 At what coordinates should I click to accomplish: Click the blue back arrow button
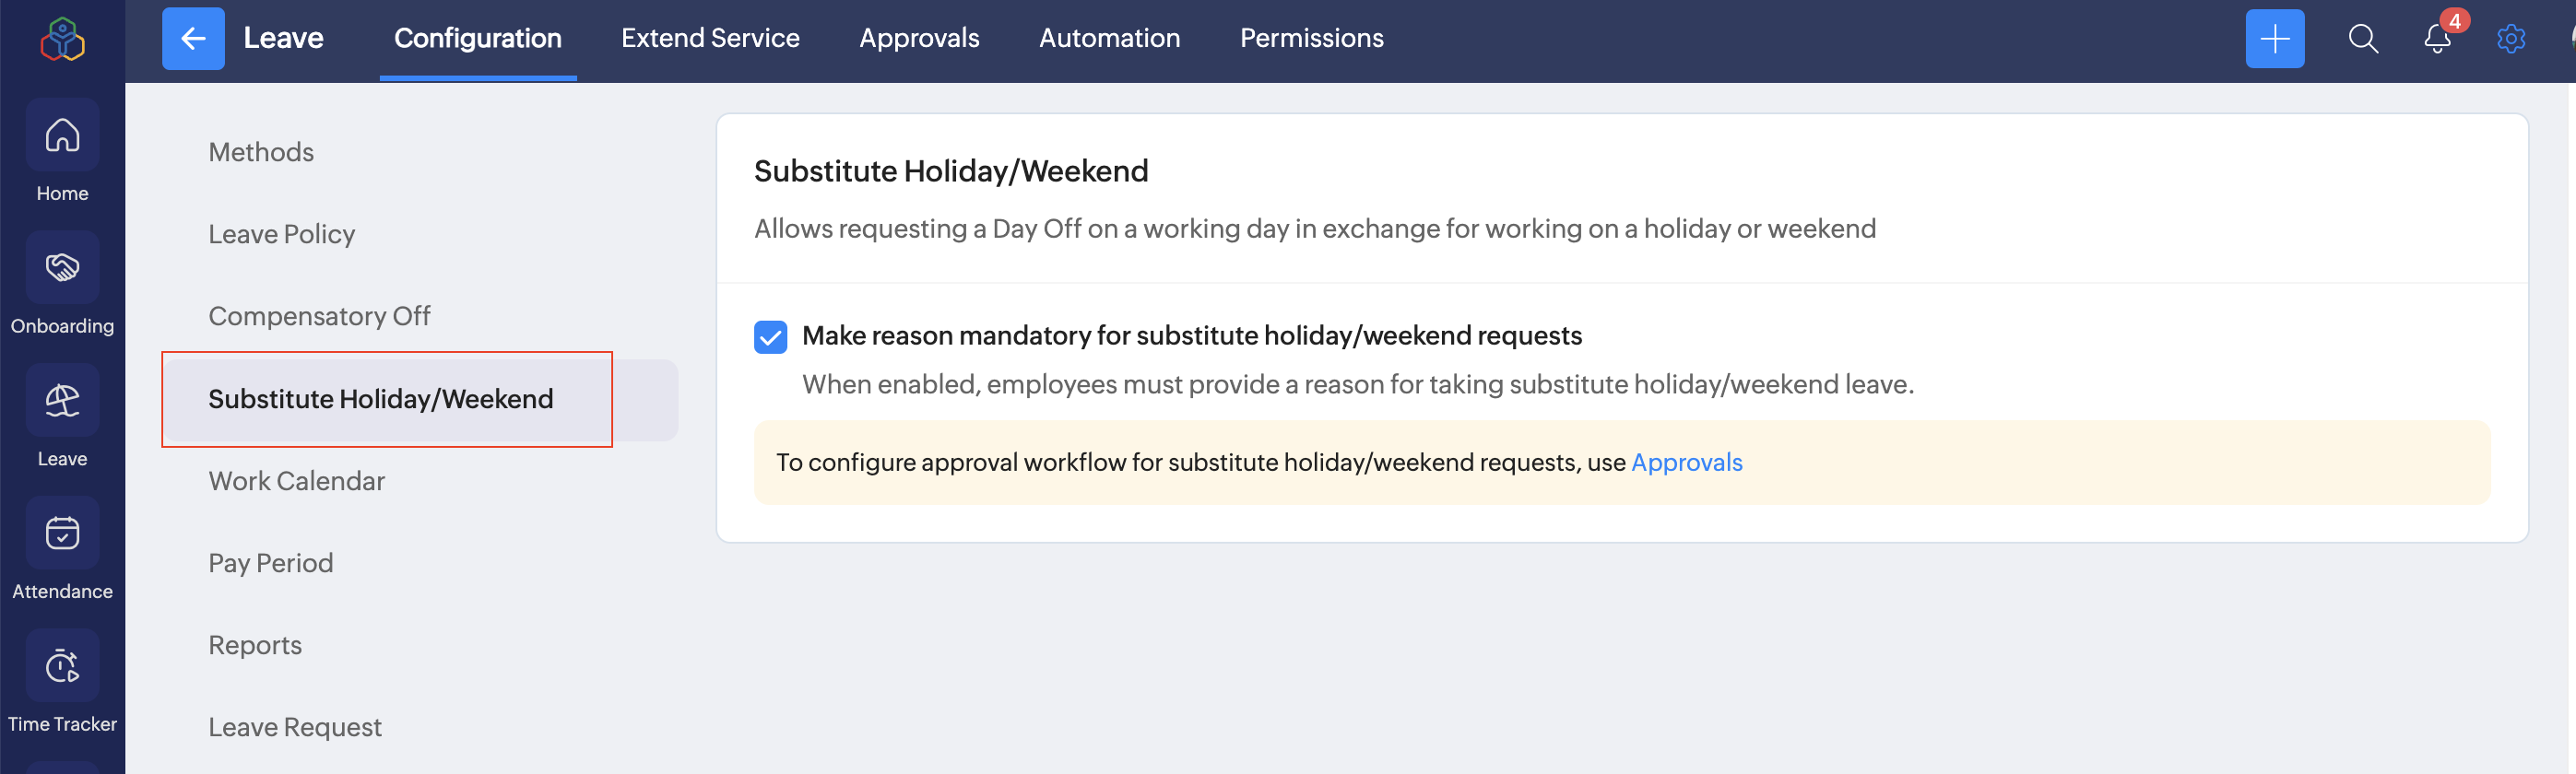(193, 39)
